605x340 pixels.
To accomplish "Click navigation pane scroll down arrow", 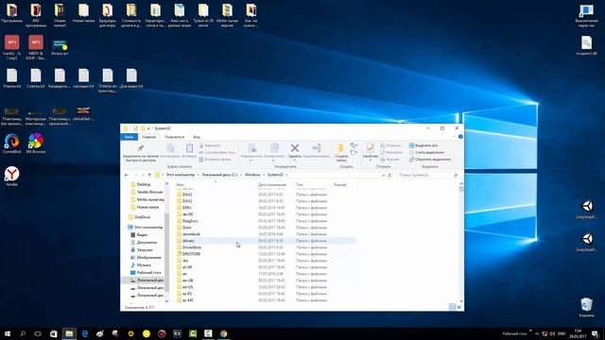I will pyautogui.click(x=166, y=301).
